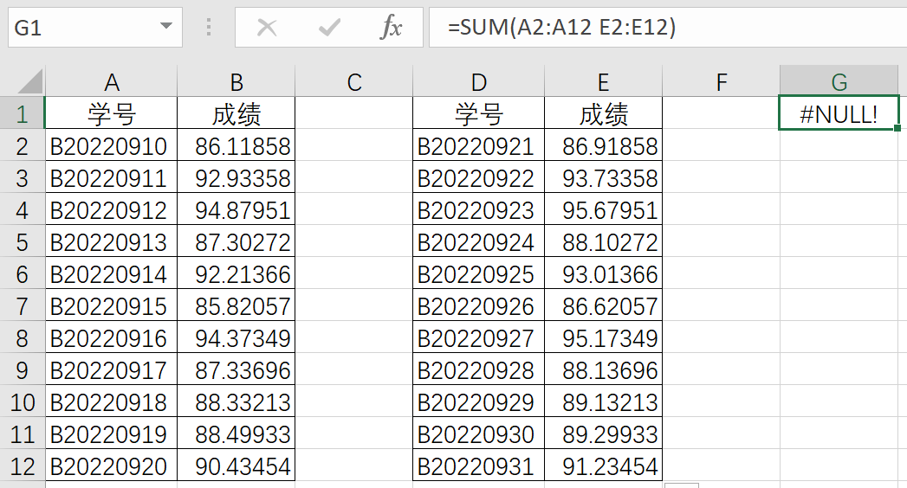907x488 pixels.
Task: Select cell with B20220927
Action: tap(478, 337)
